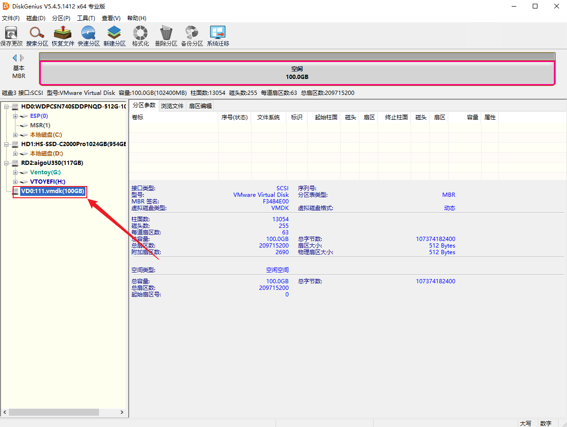Open the 帮助(H) menu
The width and height of the screenshot is (567, 427).
pos(137,18)
